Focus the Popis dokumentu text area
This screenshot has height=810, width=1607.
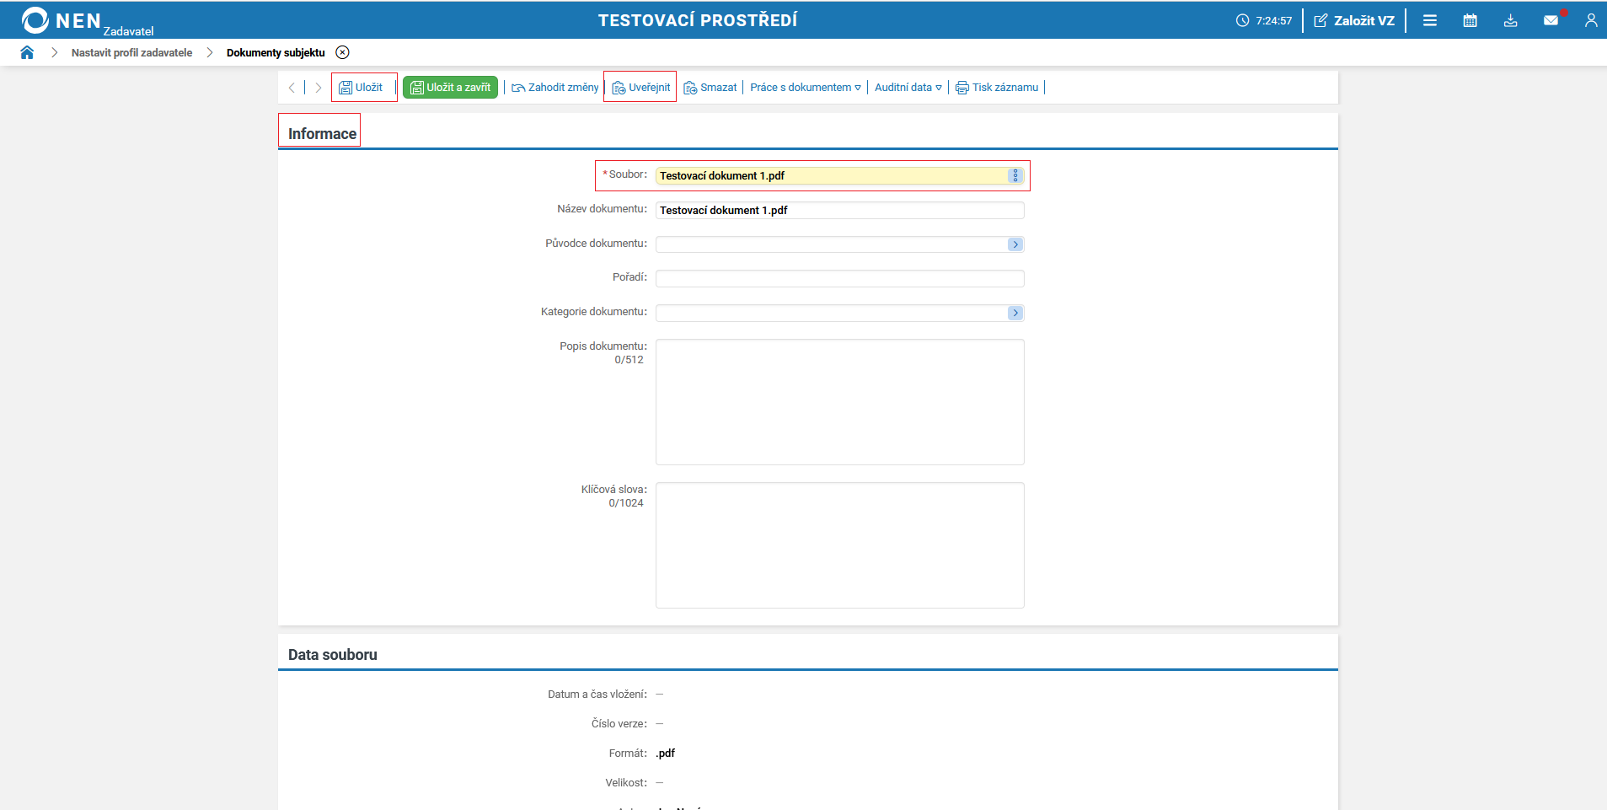coord(839,402)
